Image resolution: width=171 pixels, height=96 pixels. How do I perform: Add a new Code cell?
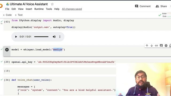click(x=7, y=15)
